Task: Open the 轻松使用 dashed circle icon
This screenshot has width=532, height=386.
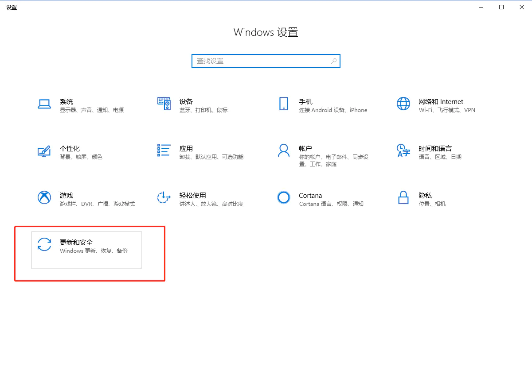Action: tap(164, 197)
